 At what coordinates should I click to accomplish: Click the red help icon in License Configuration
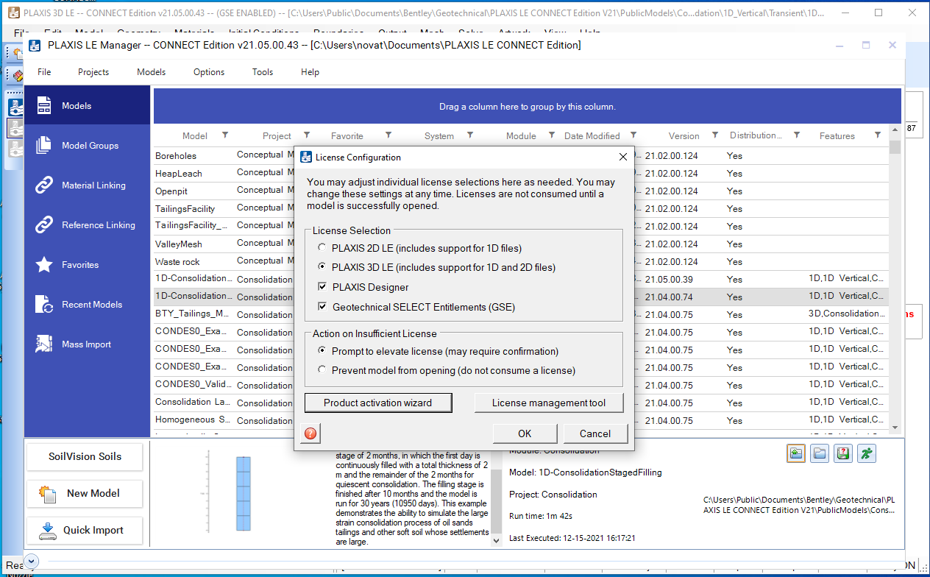pyautogui.click(x=310, y=433)
